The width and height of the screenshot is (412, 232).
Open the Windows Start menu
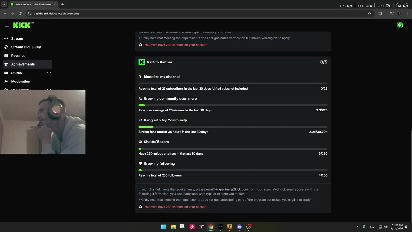pyautogui.click(x=164, y=227)
